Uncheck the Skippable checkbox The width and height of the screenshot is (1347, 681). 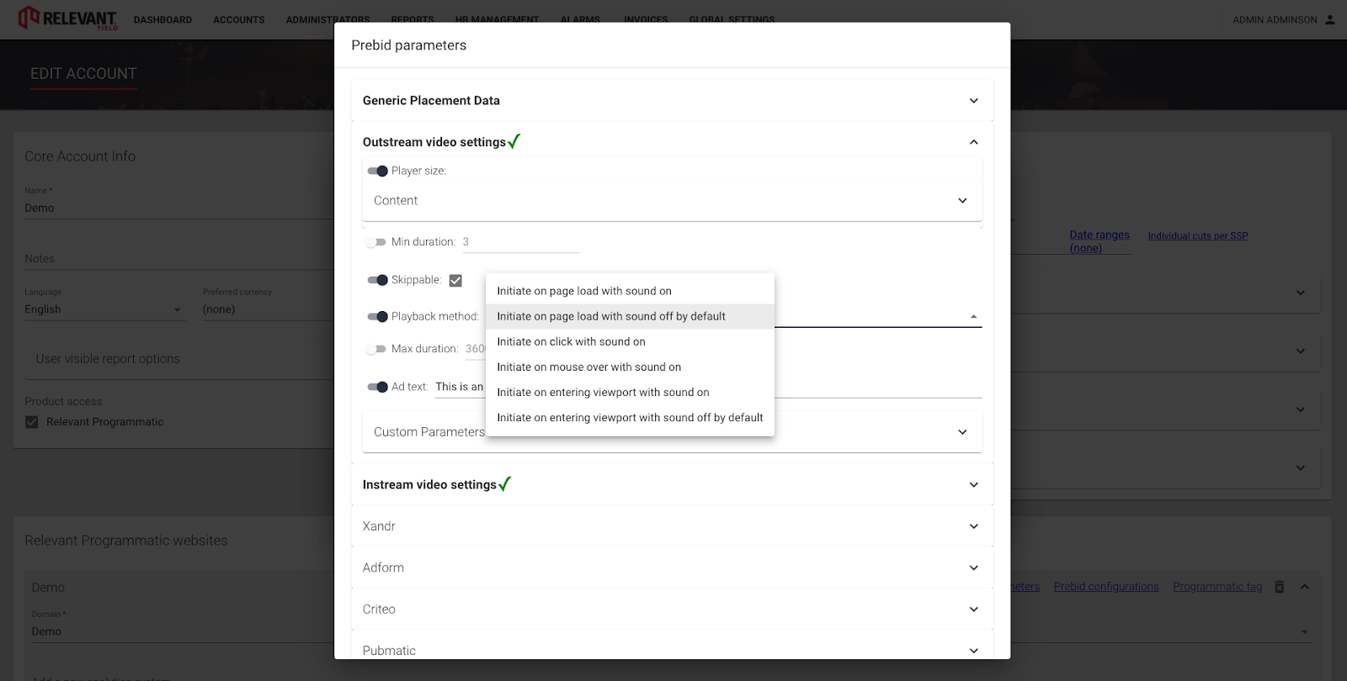[455, 281]
